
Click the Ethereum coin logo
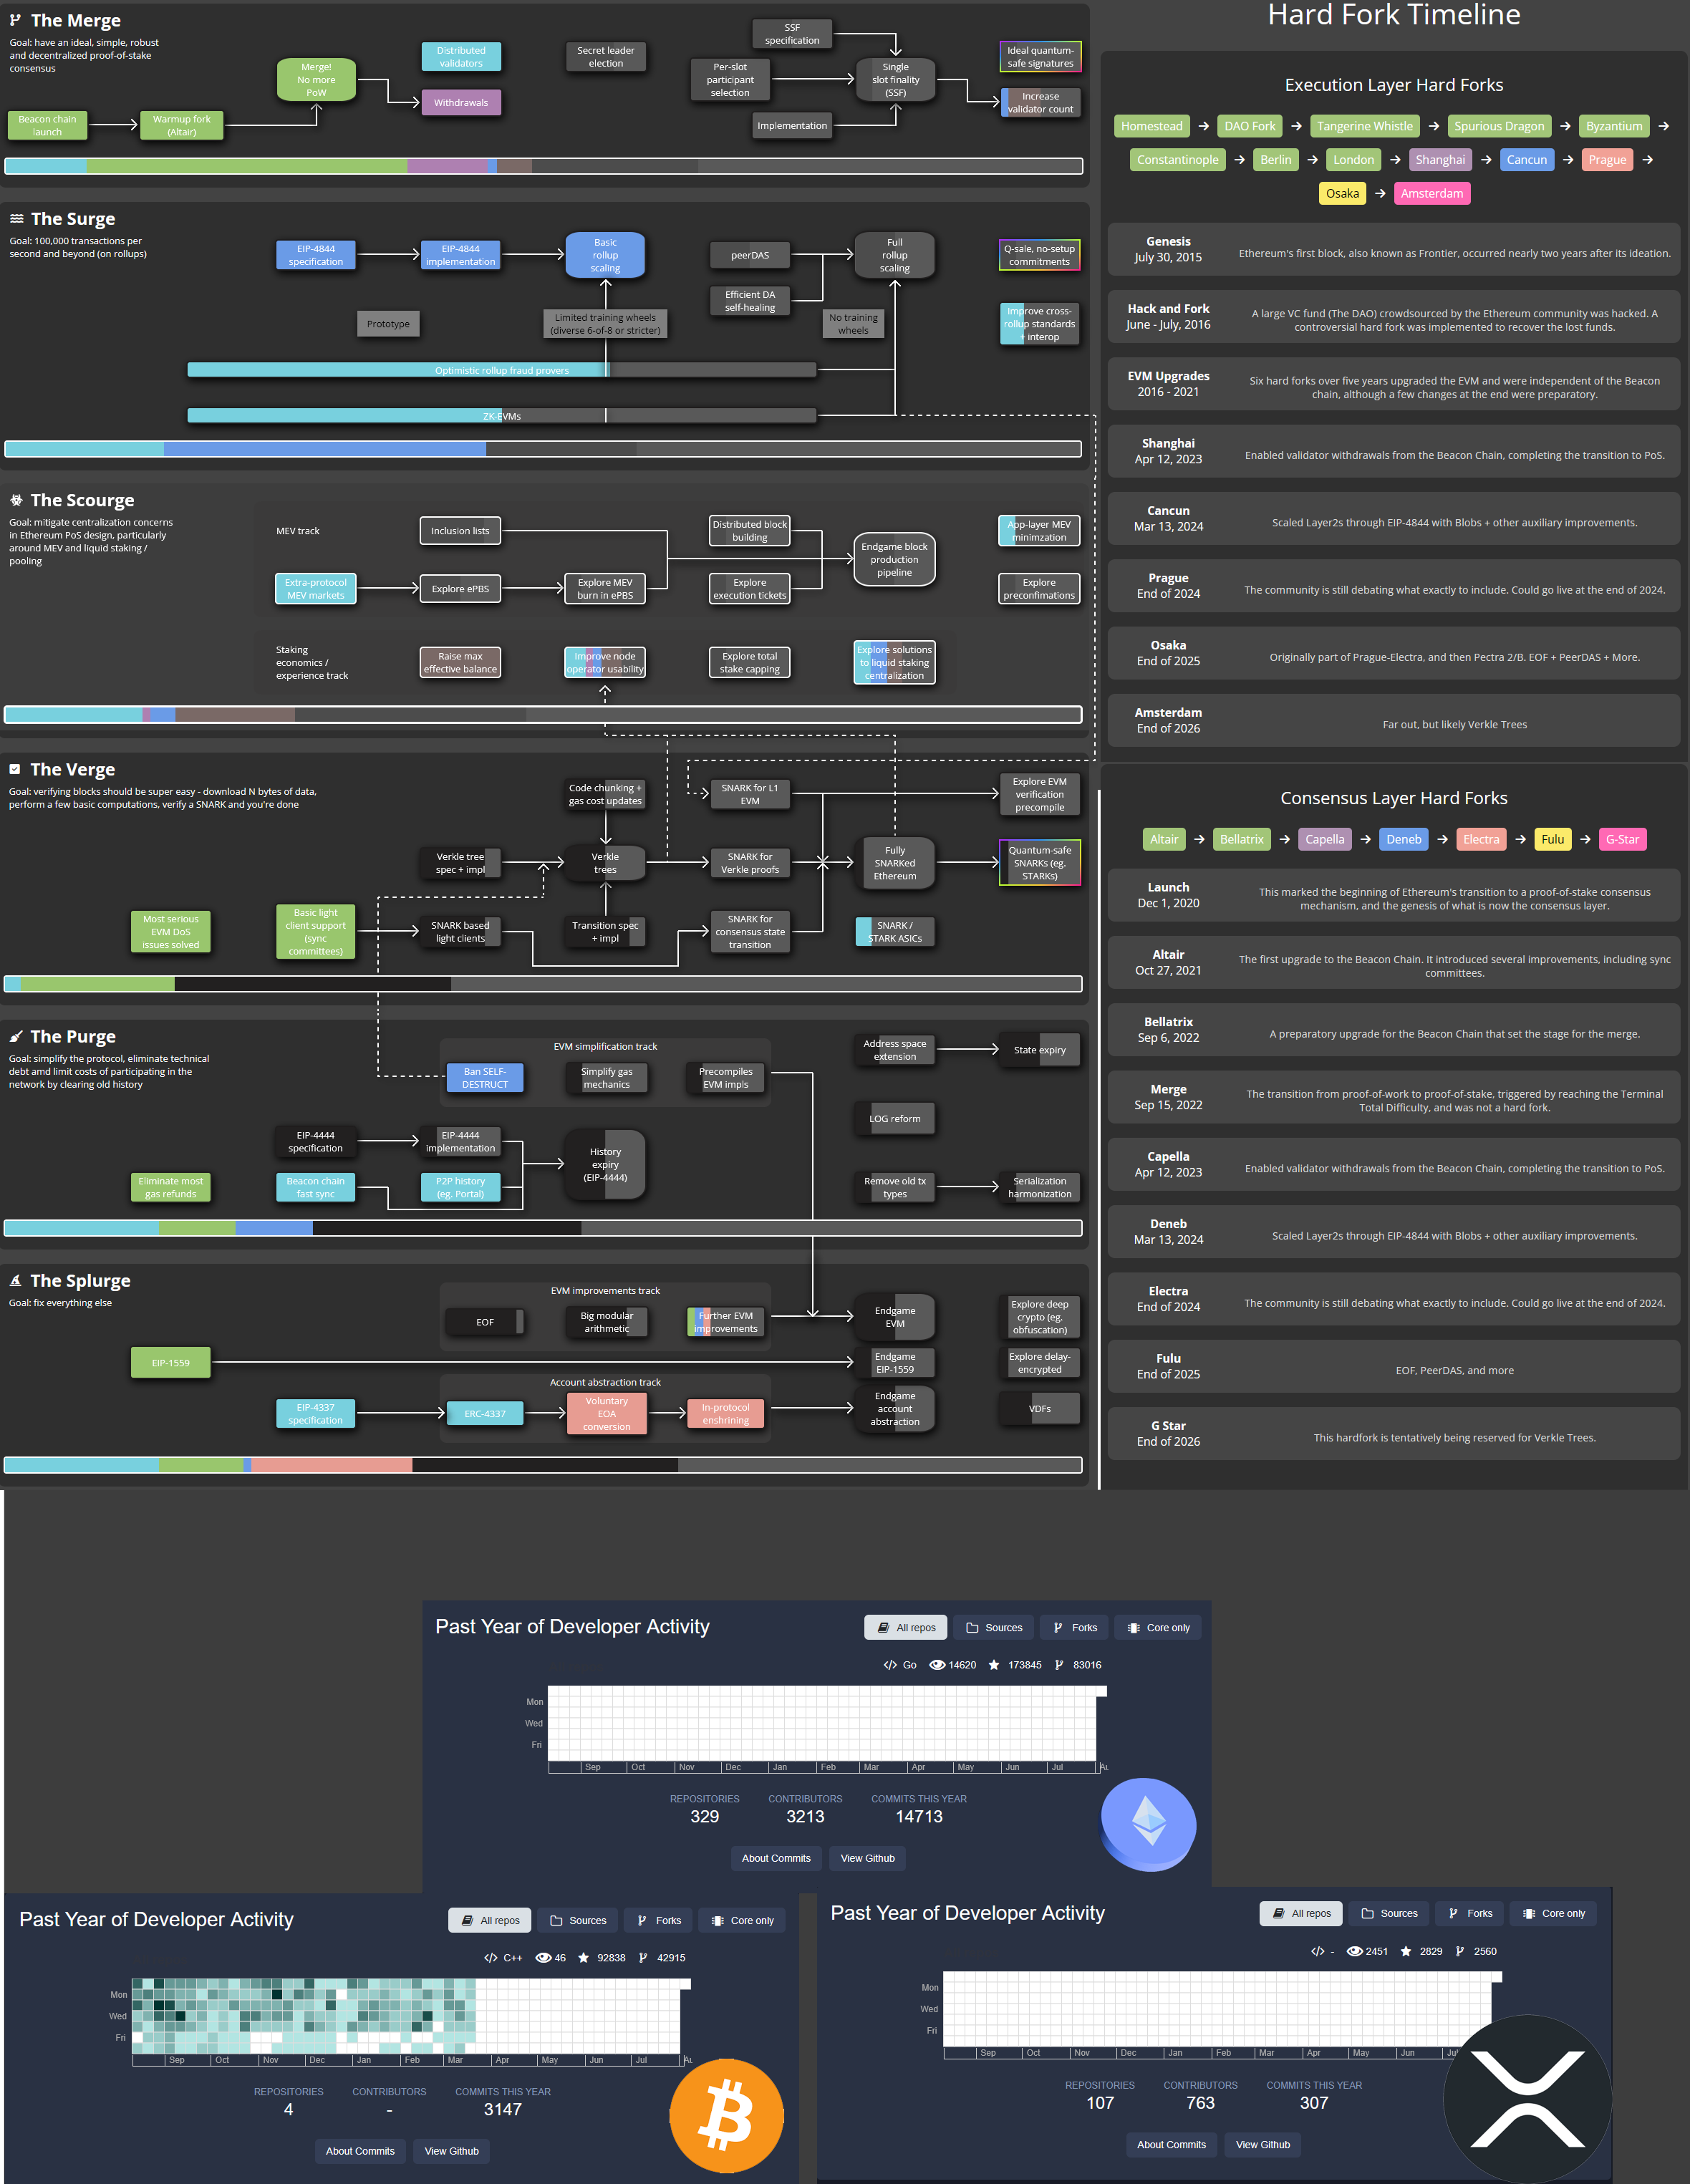(x=1148, y=1824)
